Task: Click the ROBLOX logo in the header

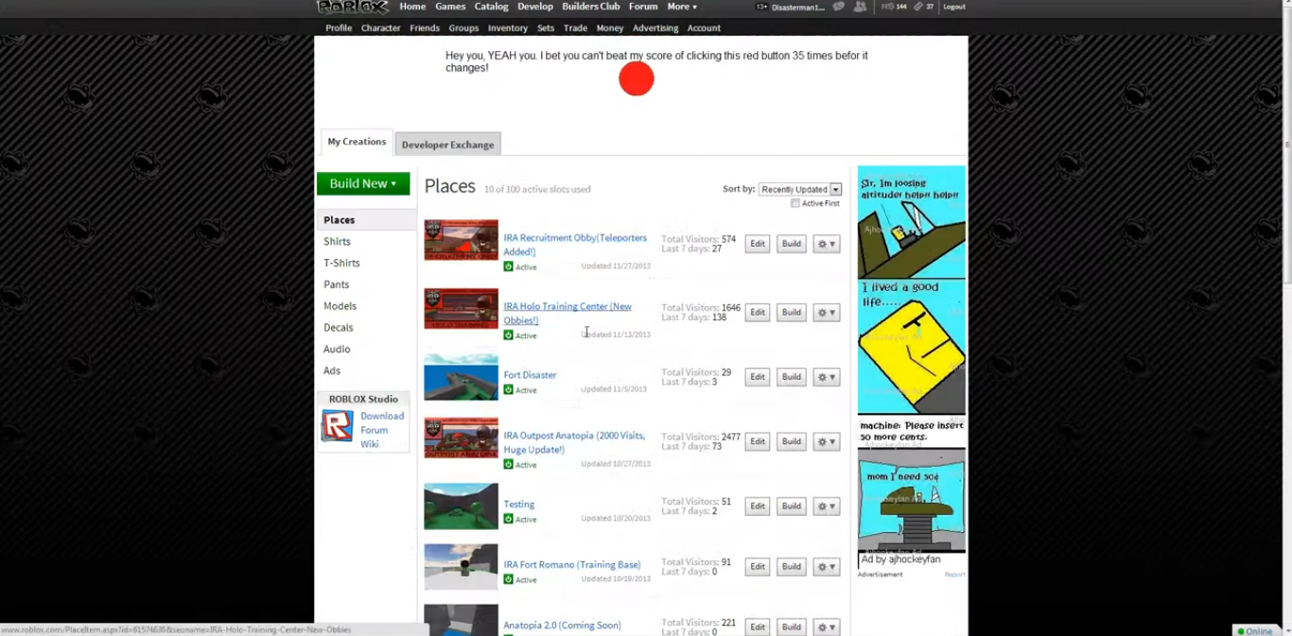Action: [x=352, y=8]
